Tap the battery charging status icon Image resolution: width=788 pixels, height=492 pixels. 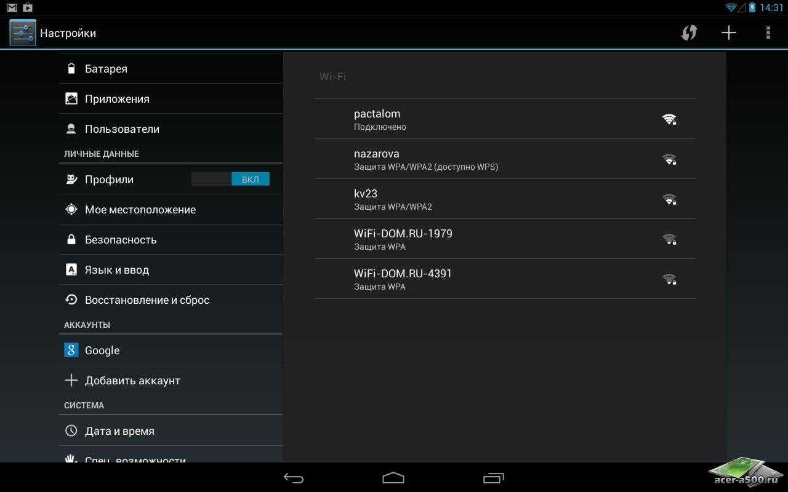pos(752,7)
